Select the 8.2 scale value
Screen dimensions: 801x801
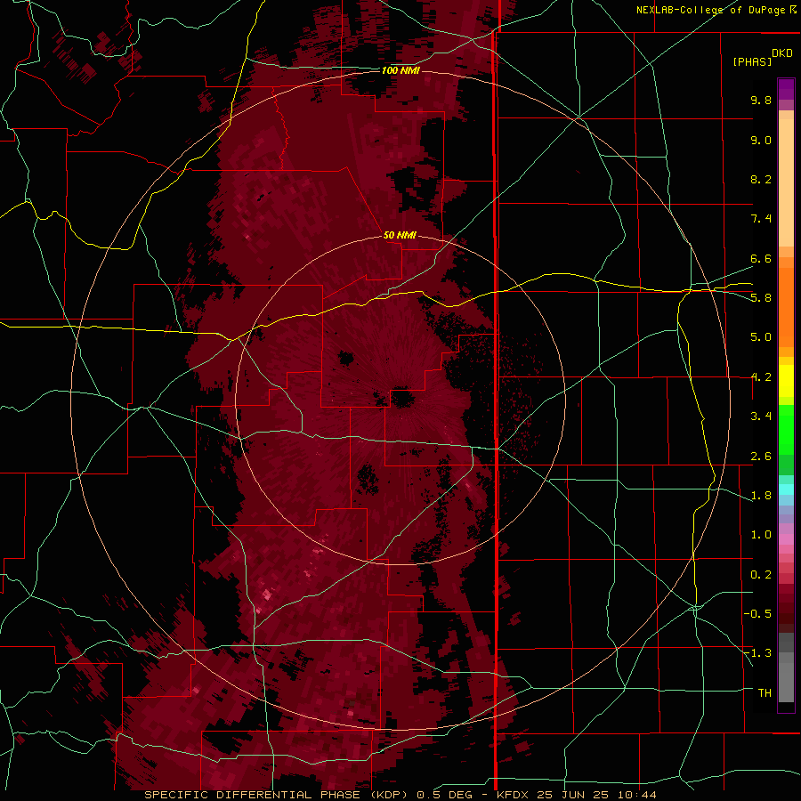(x=761, y=179)
